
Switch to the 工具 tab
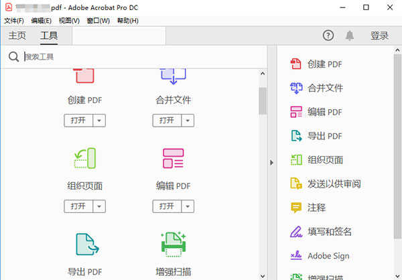pyautogui.click(x=49, y=36)
